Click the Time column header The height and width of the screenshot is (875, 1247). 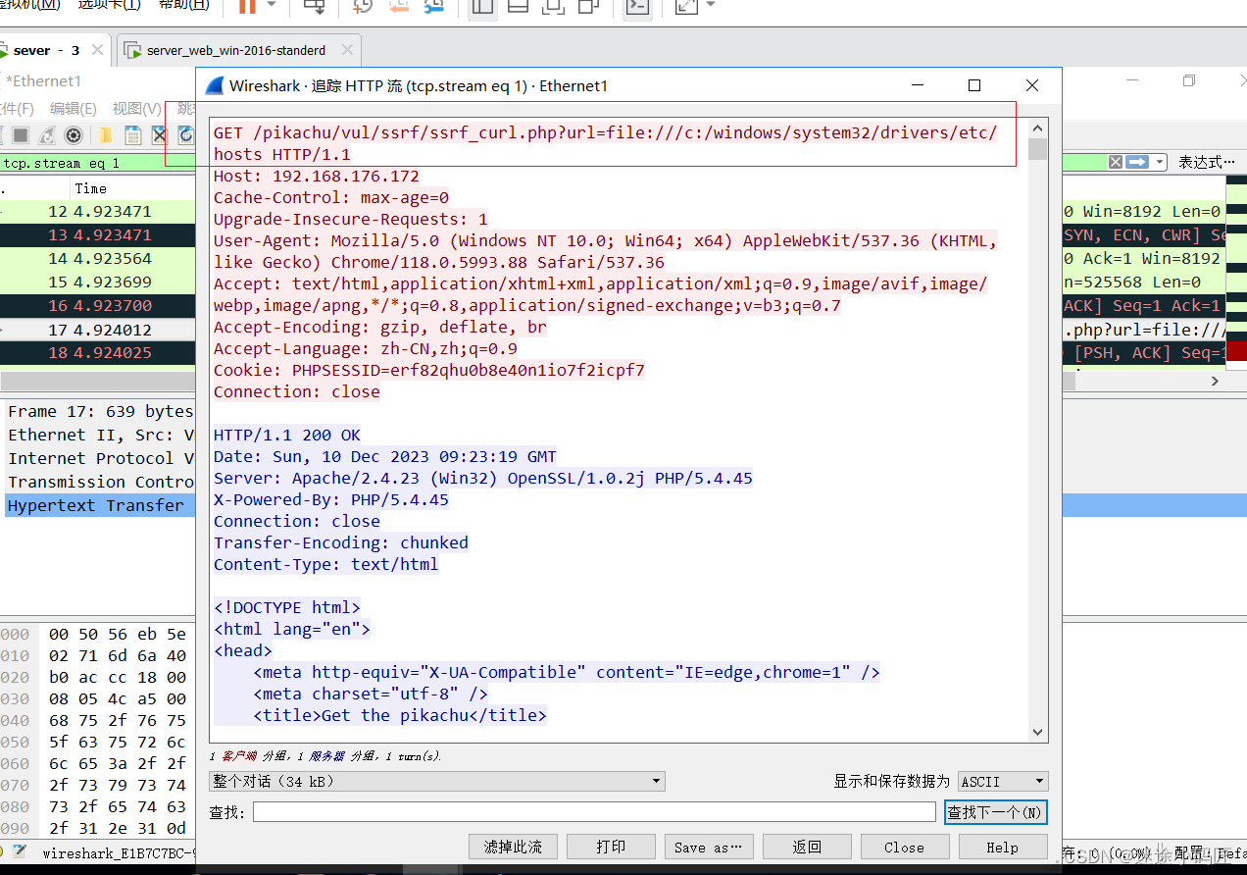pyautogui.click(x=90, y=188)
